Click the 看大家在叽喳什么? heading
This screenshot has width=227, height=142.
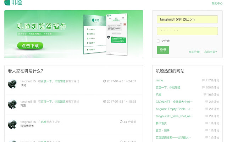click(26, 71)
